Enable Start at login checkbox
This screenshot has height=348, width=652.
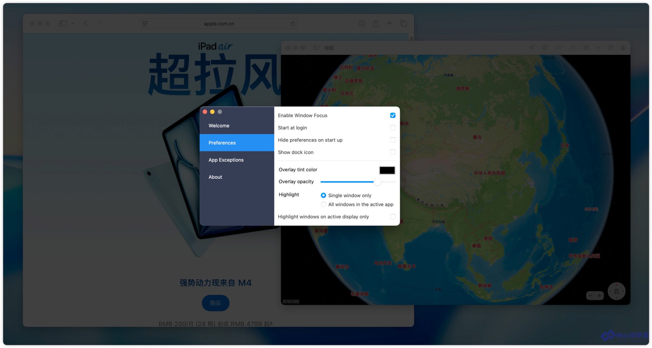[x=392, y=128]
